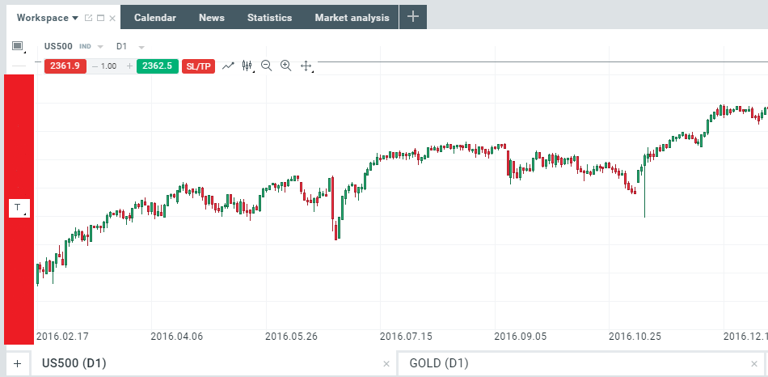
Task: Toggle the SL/TP setting
Action: pos(198,66)
